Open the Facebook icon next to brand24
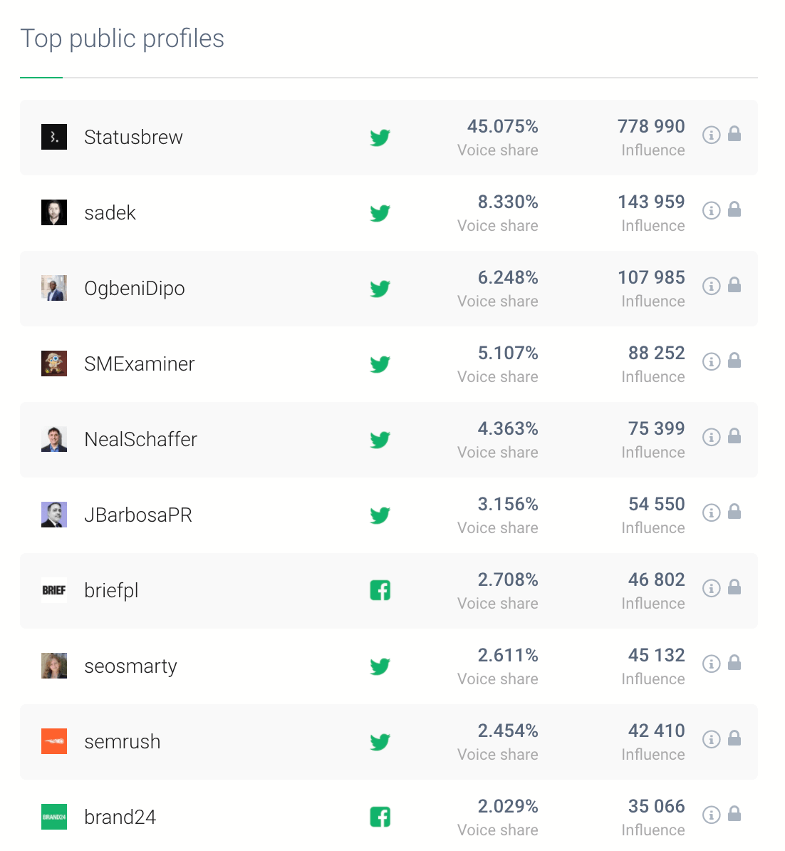The image size is (785, 851). (380, 817)
